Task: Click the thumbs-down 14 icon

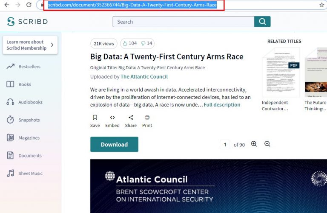Action: (x=143, y=43)
